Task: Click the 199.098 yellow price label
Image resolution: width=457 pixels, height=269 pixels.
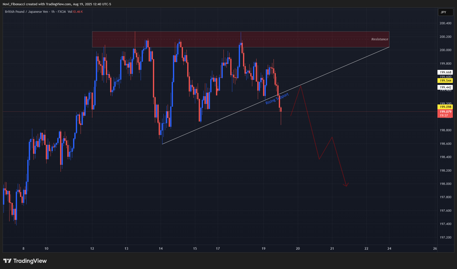Action: click(x=445, y=107)
